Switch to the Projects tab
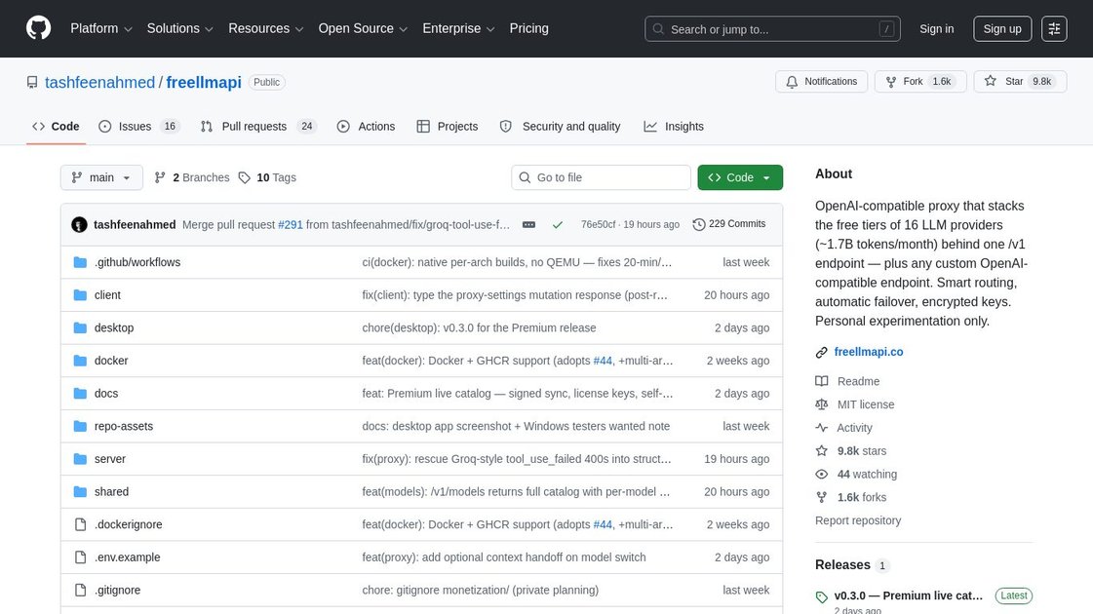 point(448,126)
